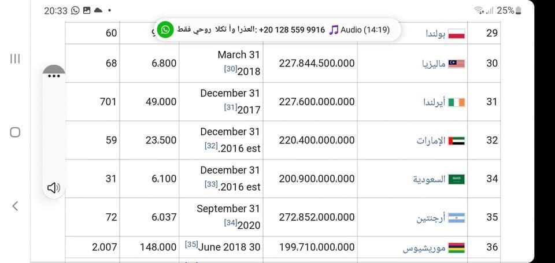Tap the Android back arrow button
This screenshot has height=263, width=555.
(15, 206)
